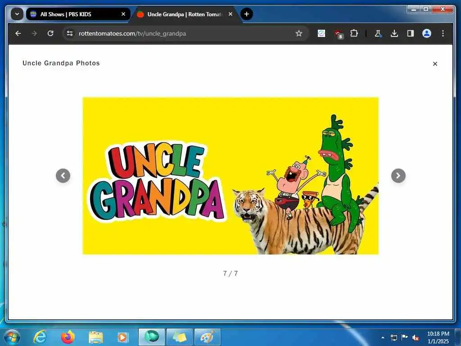
Task: Click the muted volume speaker icon
Action: click(x=416, y=338)
